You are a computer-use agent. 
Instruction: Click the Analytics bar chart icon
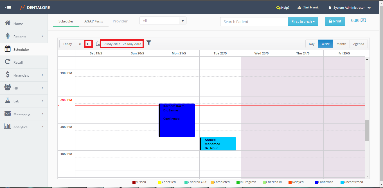point(8,126)
